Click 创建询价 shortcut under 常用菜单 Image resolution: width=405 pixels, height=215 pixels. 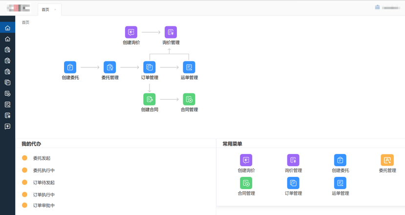click(x=246, y=160)
